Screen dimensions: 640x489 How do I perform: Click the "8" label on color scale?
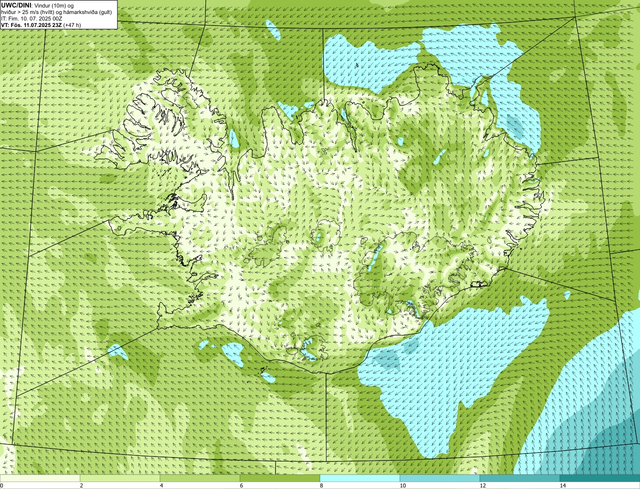[x=321, y=485]
